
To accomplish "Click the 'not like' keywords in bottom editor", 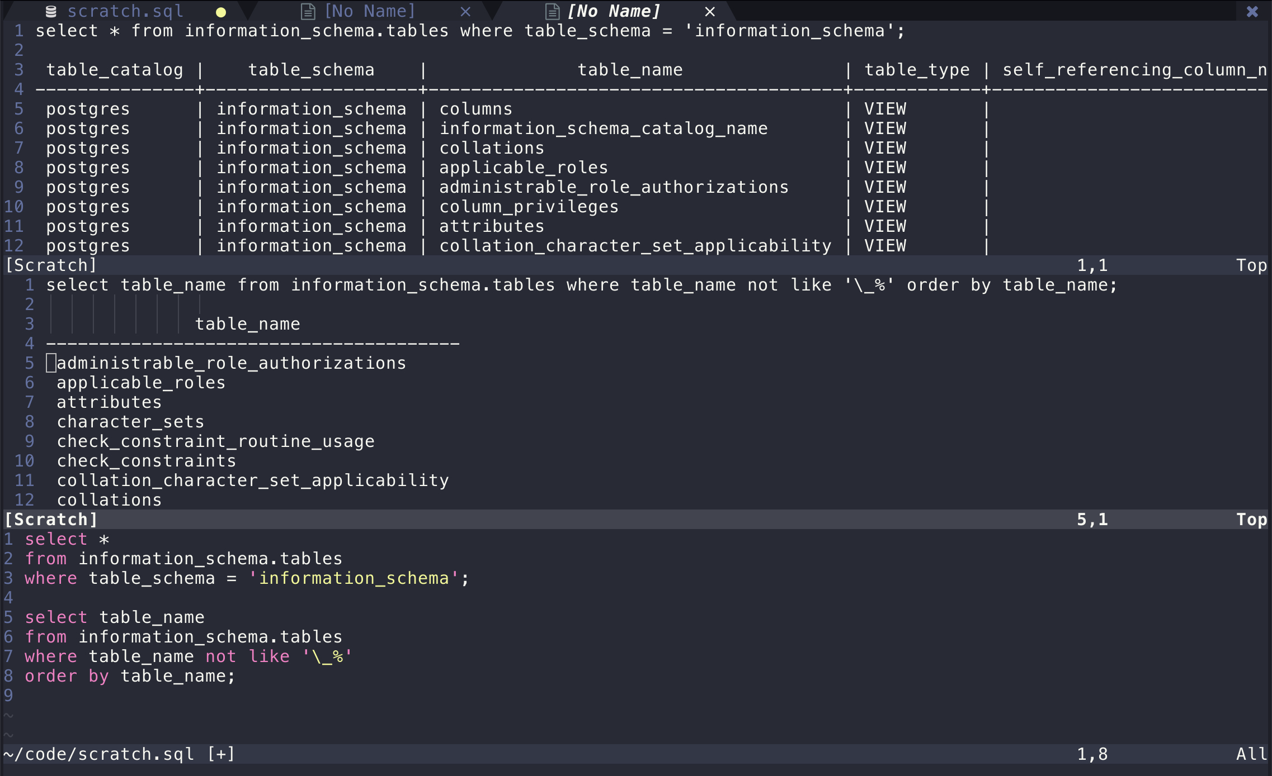I will (x=247, y=656).
